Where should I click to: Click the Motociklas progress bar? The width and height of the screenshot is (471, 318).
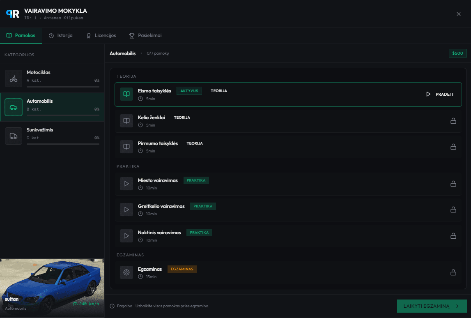[63, 87]
